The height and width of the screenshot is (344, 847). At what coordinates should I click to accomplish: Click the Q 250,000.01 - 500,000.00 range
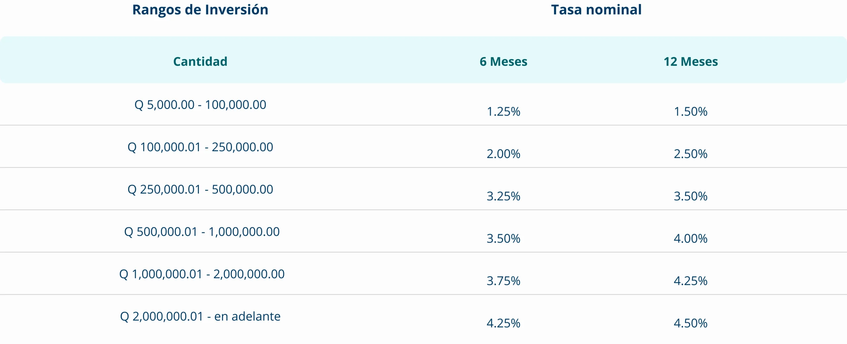pyautogui.click(x=200, y=190)
